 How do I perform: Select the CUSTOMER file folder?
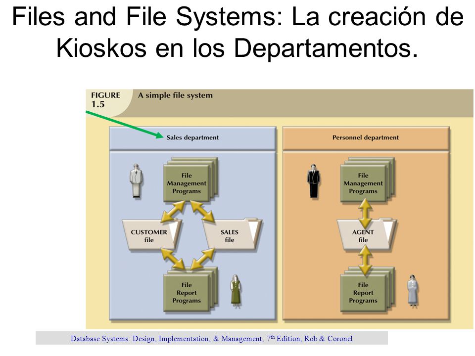coord(151,235)
